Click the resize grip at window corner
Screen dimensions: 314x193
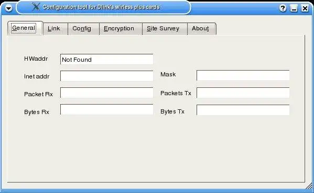click(x=309, y=186)
